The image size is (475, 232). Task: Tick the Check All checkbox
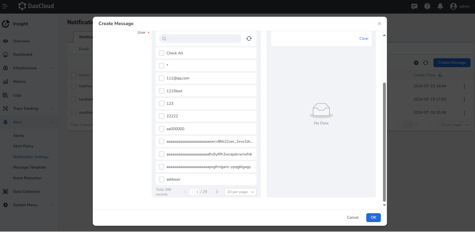162,53
